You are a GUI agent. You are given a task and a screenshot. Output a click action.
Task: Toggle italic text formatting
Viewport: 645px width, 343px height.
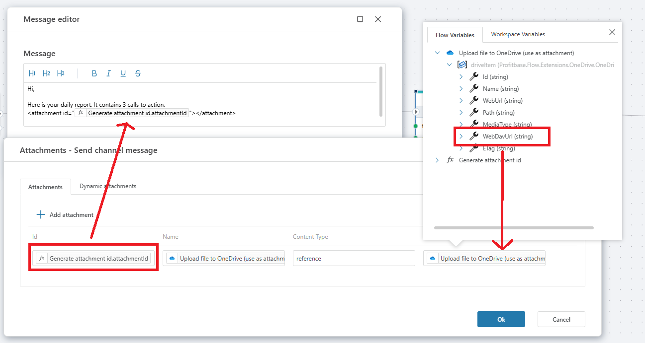click(x=108, y=73)
